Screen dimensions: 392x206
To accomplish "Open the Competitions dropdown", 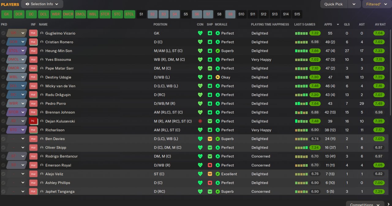I will [x=365, y=204].
